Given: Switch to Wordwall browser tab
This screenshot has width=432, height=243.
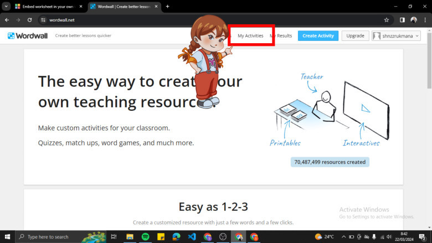Looking at the screenshot, I should coord(124,7).
